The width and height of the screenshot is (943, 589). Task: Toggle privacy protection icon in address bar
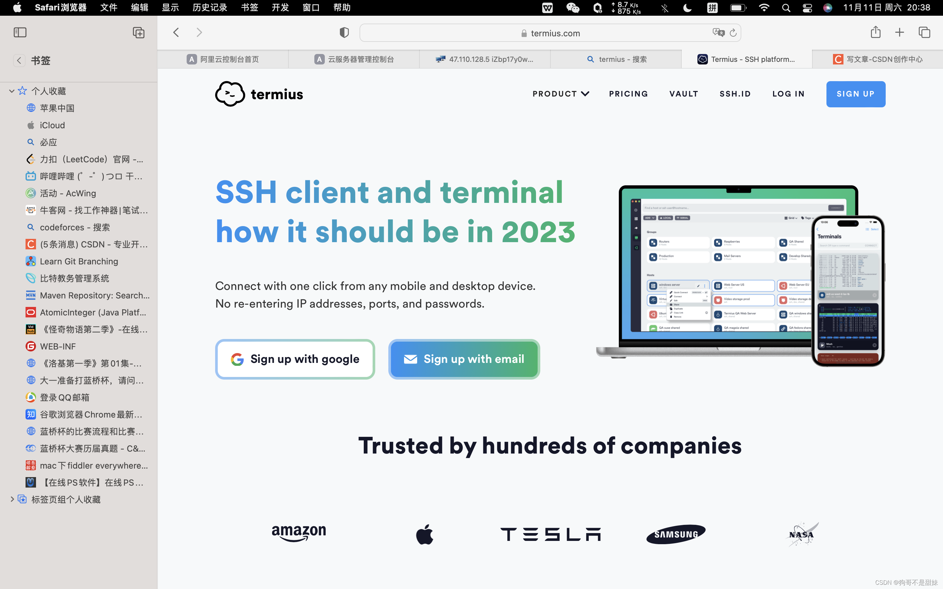pyautogui.click(x=345, y=32)
